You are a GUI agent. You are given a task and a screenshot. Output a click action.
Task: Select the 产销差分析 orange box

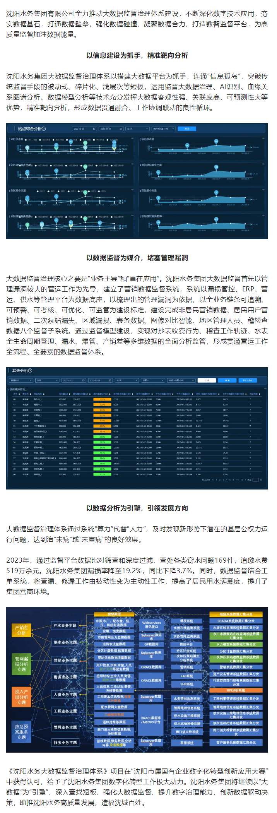pyautogui.click(x=21, y=630)
